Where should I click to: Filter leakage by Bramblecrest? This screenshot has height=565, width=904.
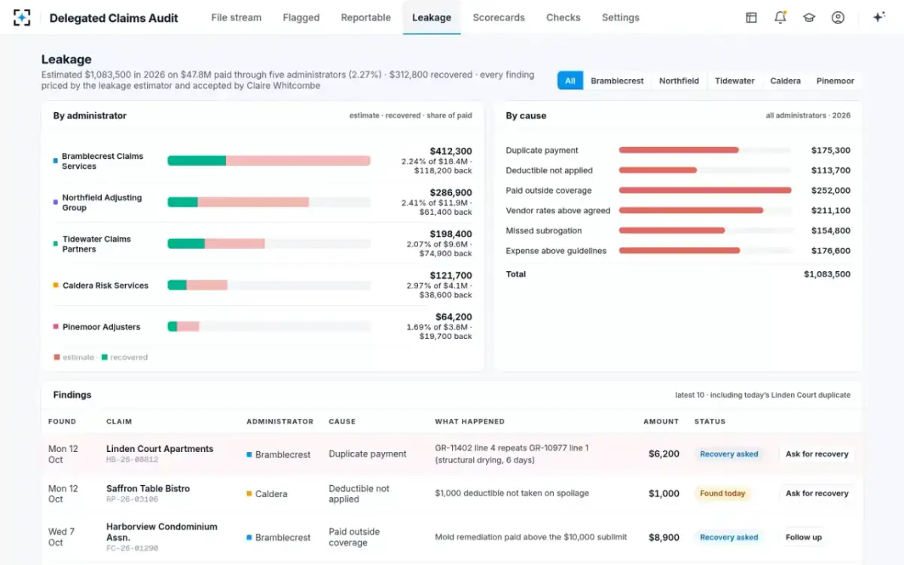point(617,81)
